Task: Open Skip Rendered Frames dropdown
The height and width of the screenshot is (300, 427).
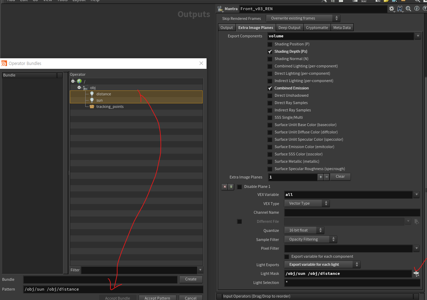Action: 303,18
